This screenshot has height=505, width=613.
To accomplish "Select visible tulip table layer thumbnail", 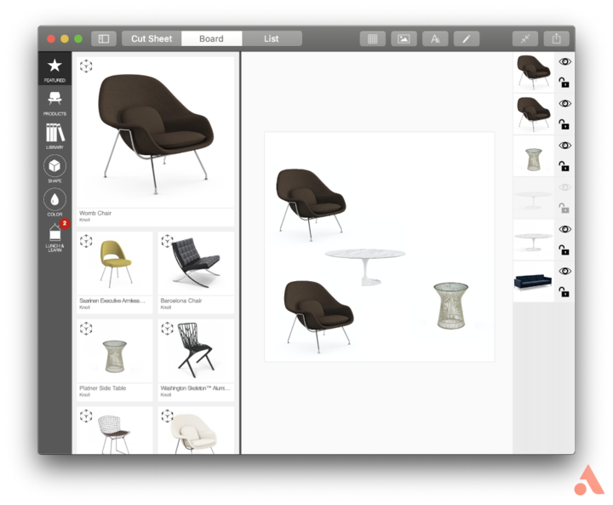I will (533, 240).
